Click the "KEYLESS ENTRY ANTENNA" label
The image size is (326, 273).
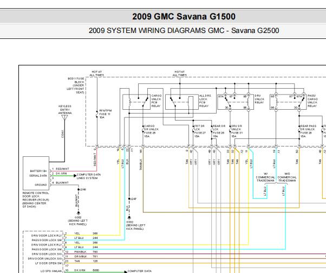coord(65,110)
